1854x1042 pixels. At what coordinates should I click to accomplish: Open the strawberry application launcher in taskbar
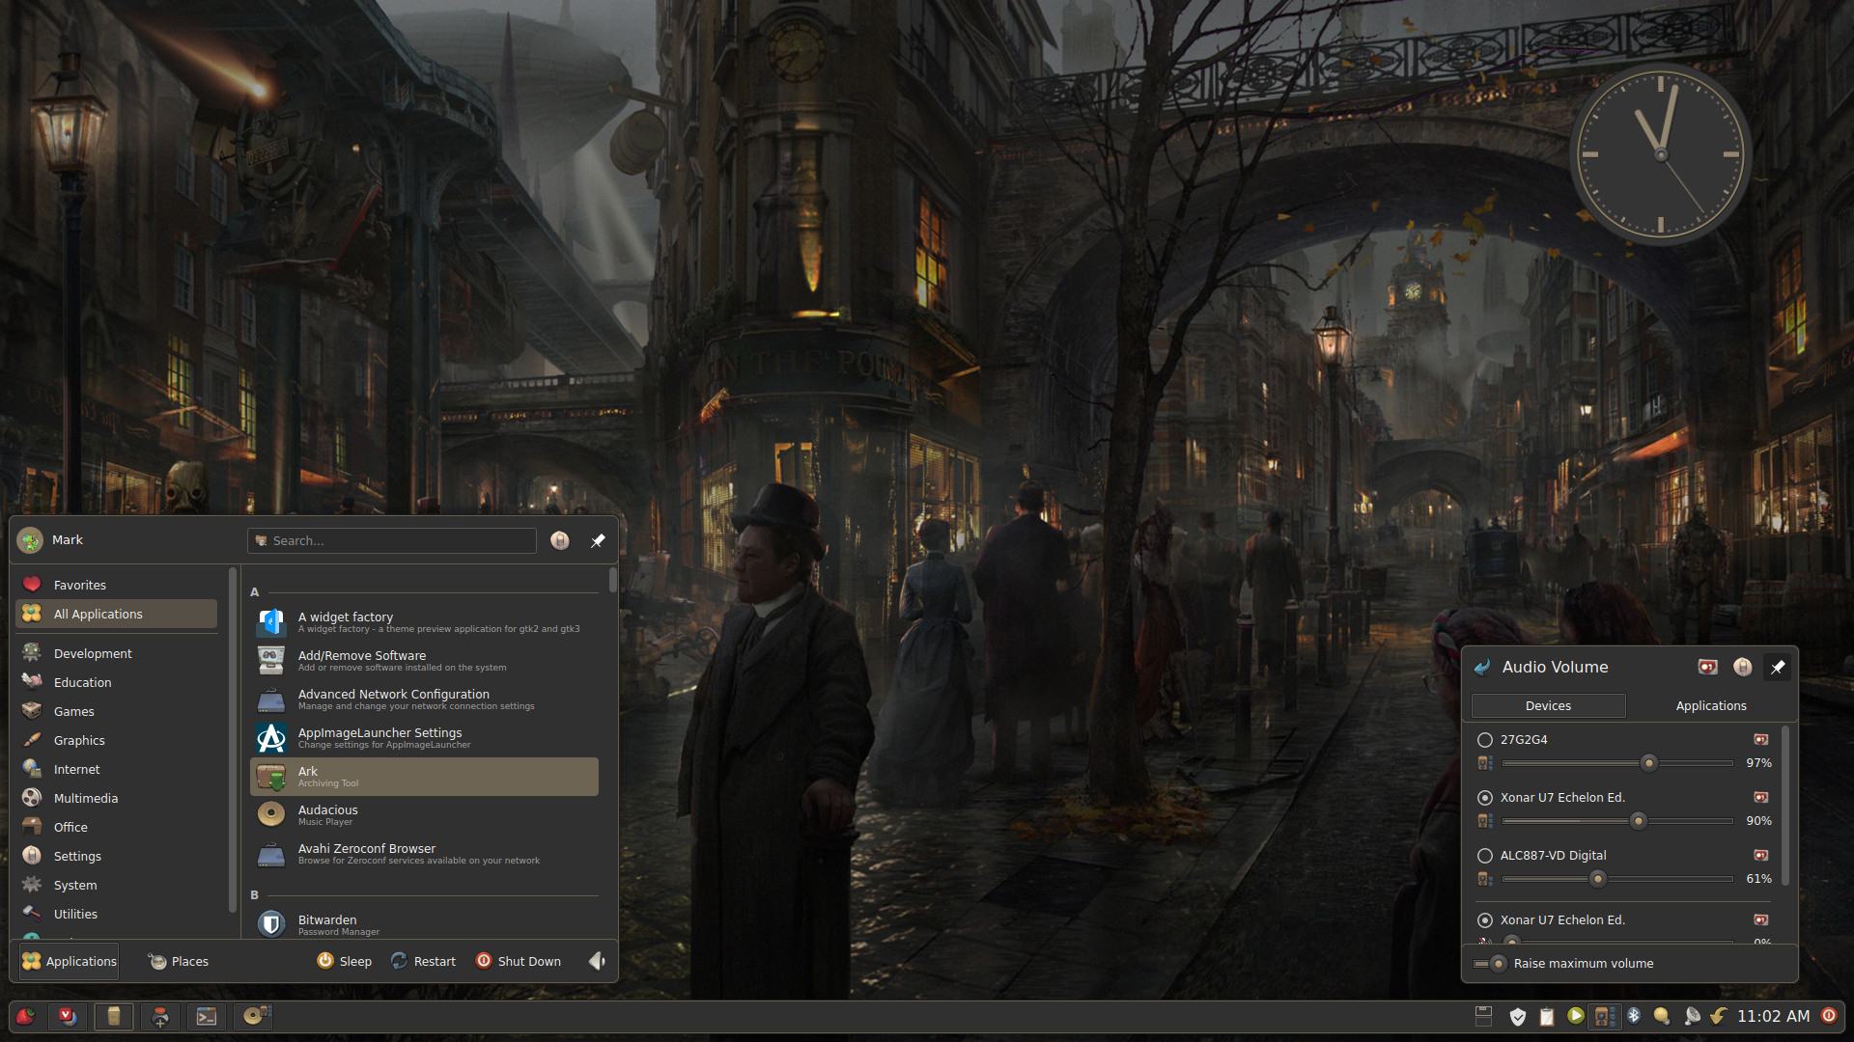(26, 1016)
